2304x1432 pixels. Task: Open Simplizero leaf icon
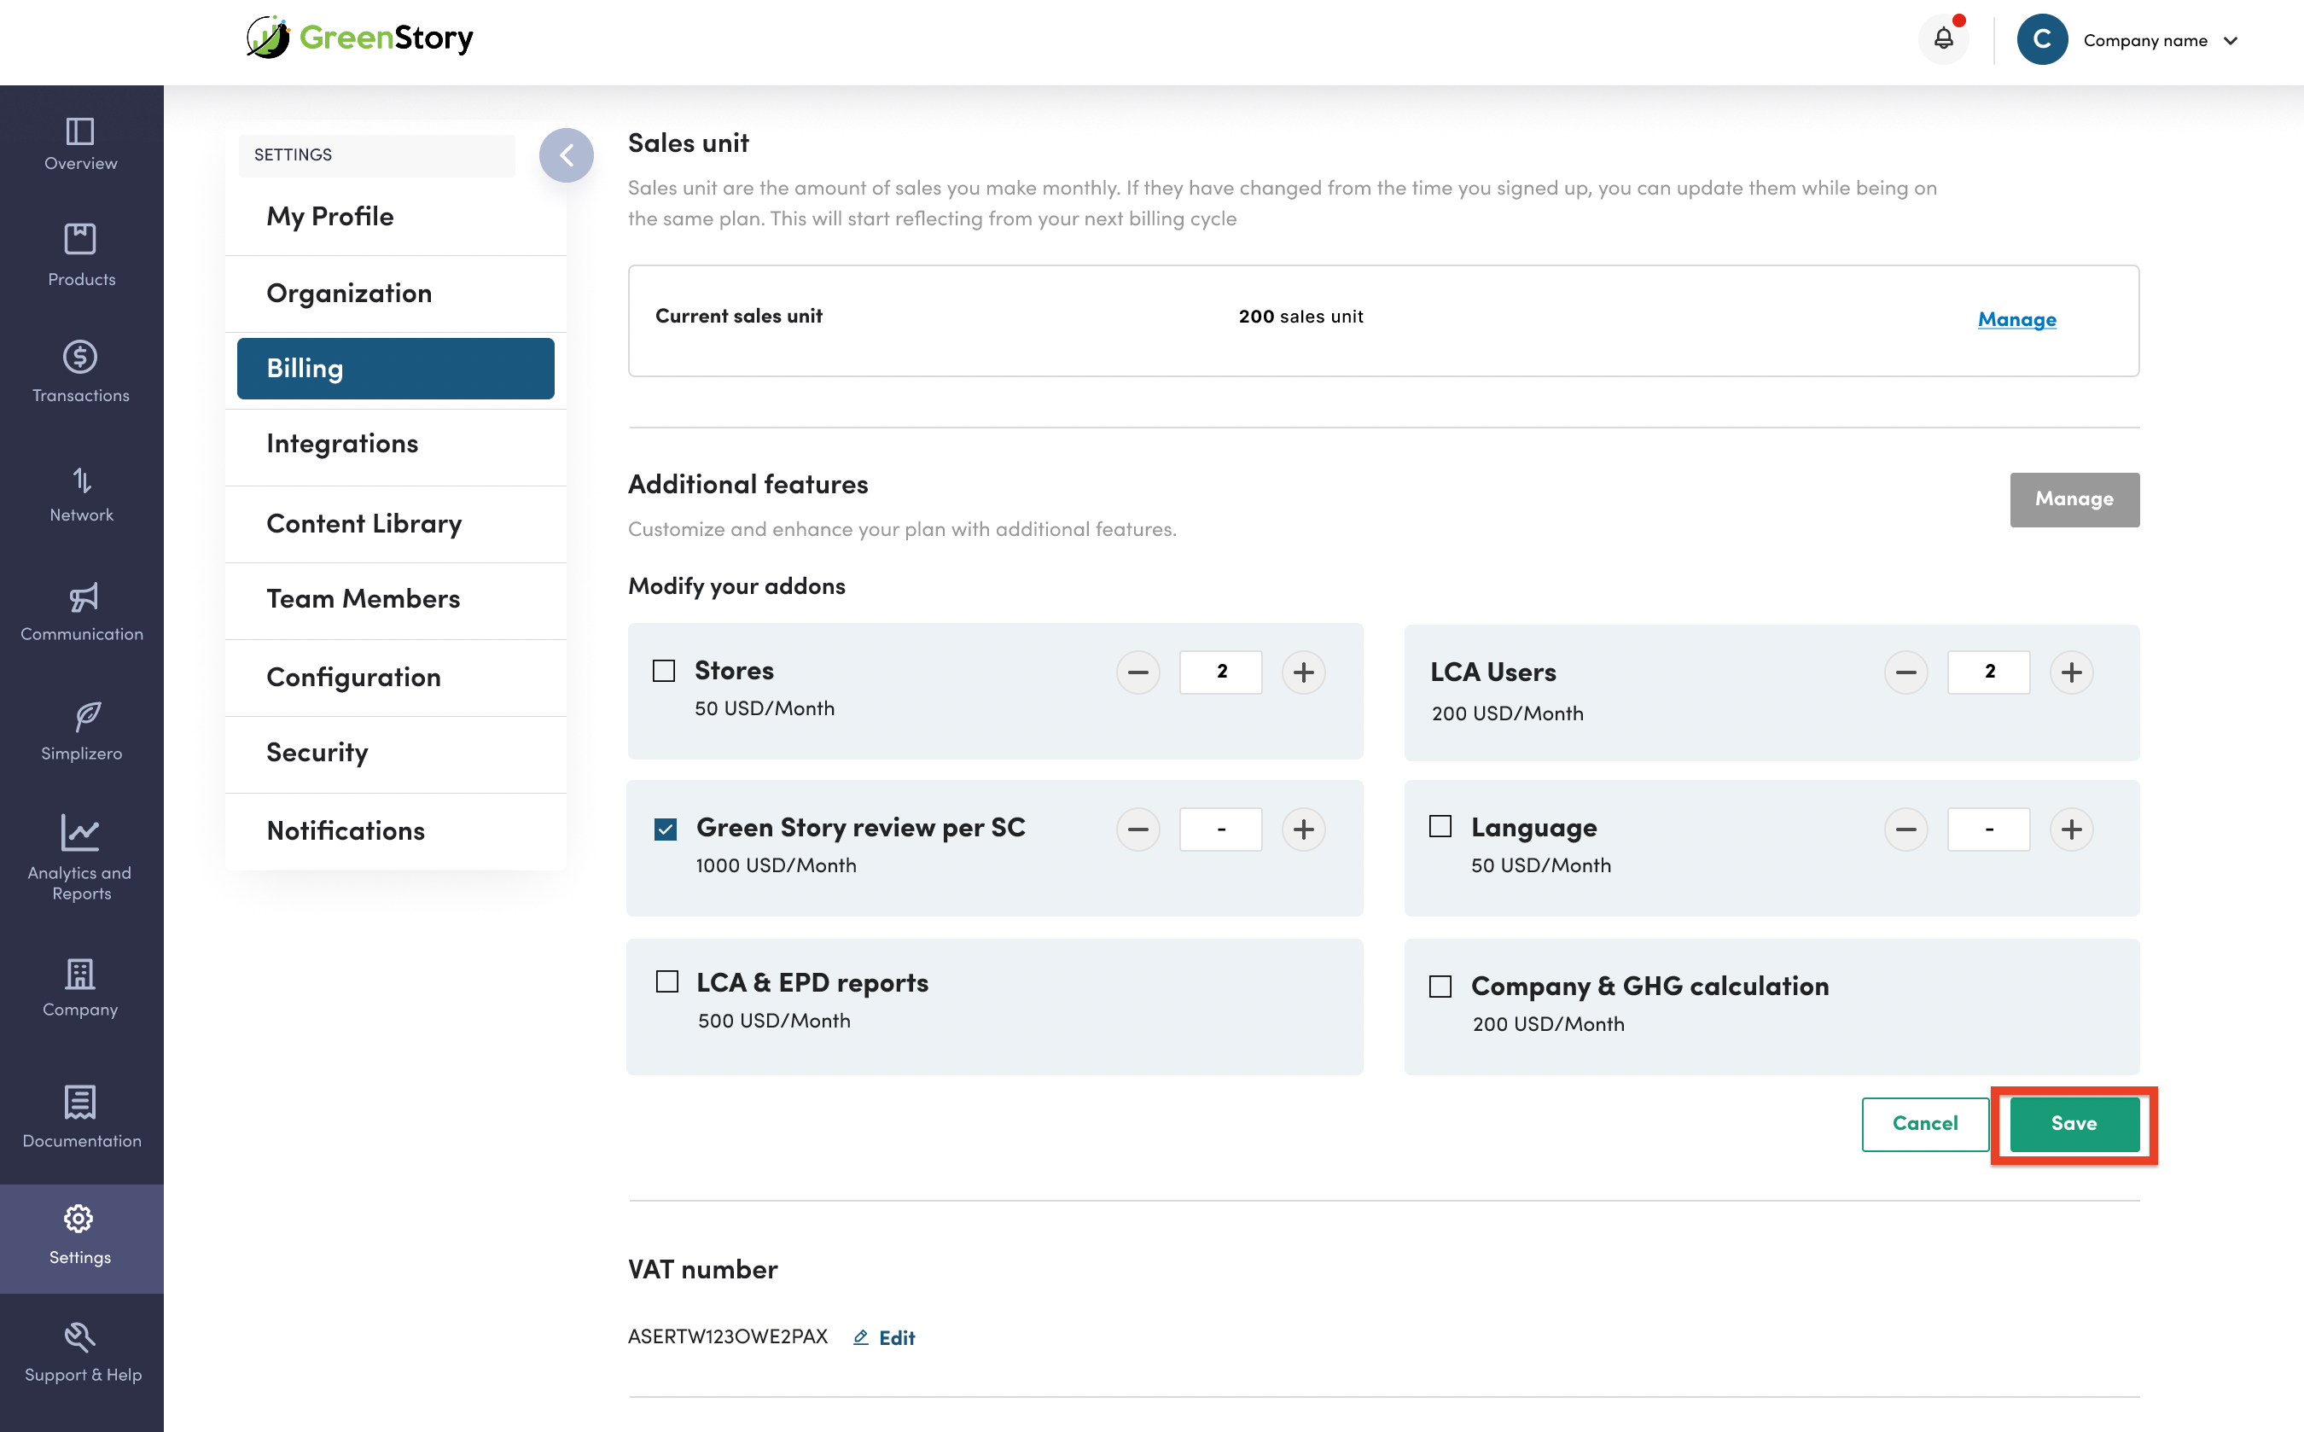(86, 717)
